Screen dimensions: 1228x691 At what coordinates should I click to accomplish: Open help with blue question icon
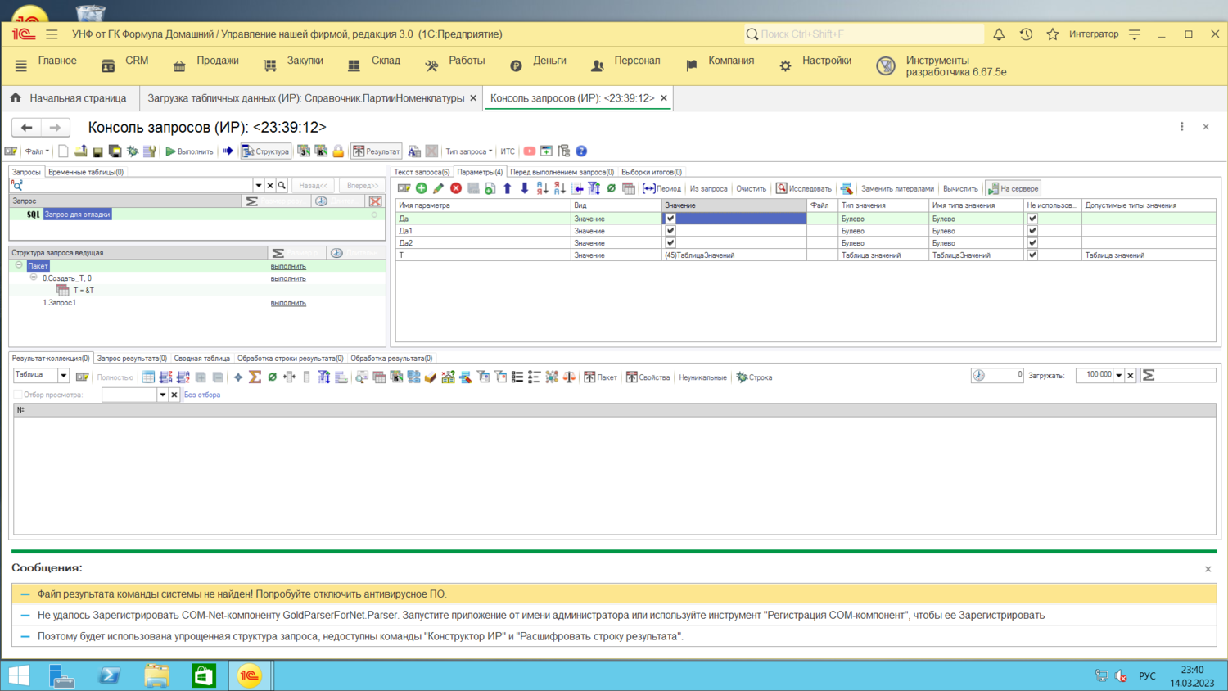click(x=581, y=151)
